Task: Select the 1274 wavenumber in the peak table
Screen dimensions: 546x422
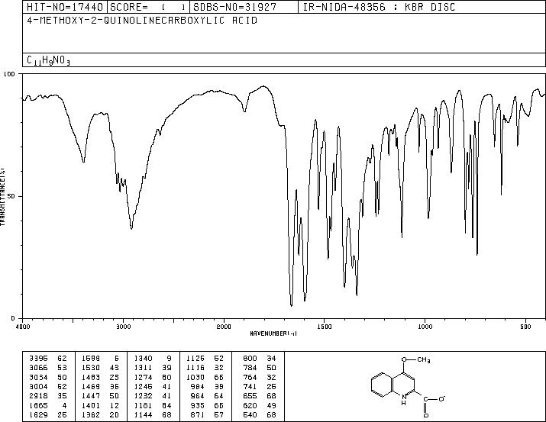Action: click(x=143, y=377)
